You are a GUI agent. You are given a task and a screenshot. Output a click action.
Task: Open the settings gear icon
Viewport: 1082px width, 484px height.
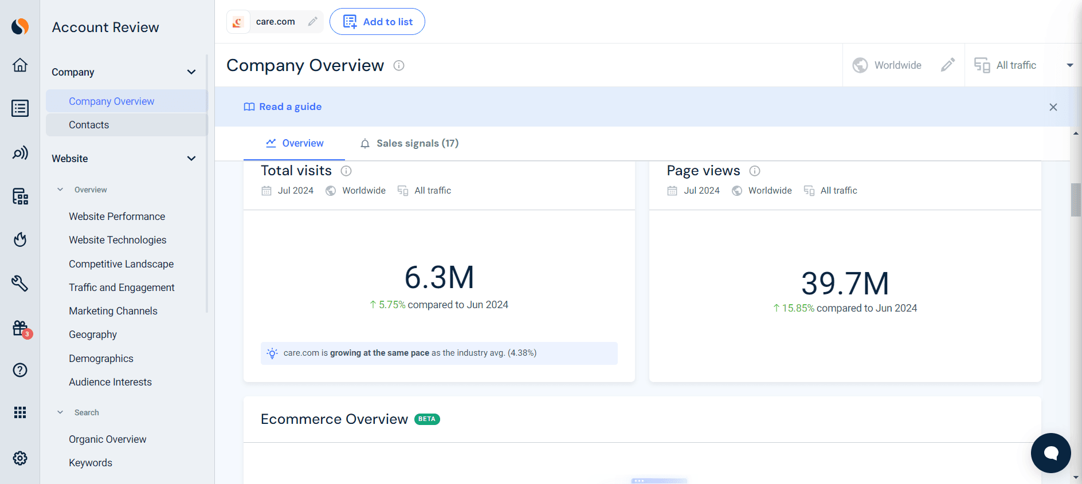point(20,458)
